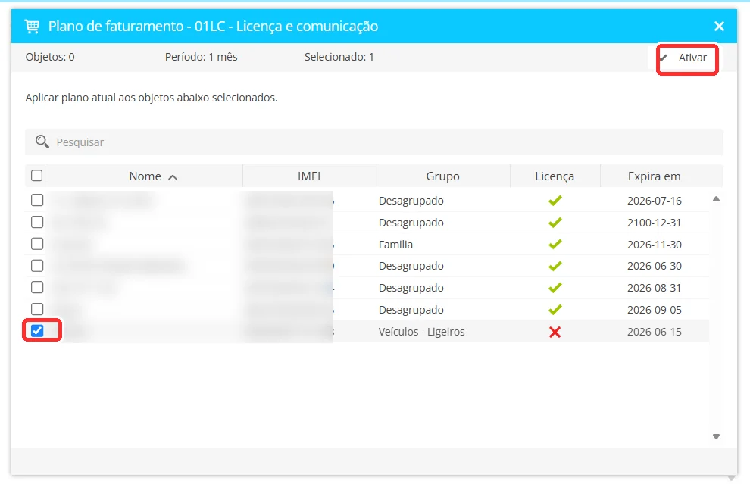Select the Veículos - Ligeiros group cell
This screenshot has width=750, height=484.
point(421,332)
